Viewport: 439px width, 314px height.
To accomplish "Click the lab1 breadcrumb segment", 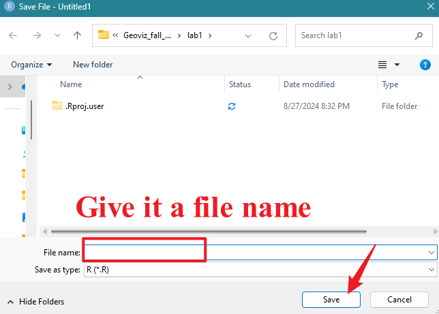I will 194,35.
